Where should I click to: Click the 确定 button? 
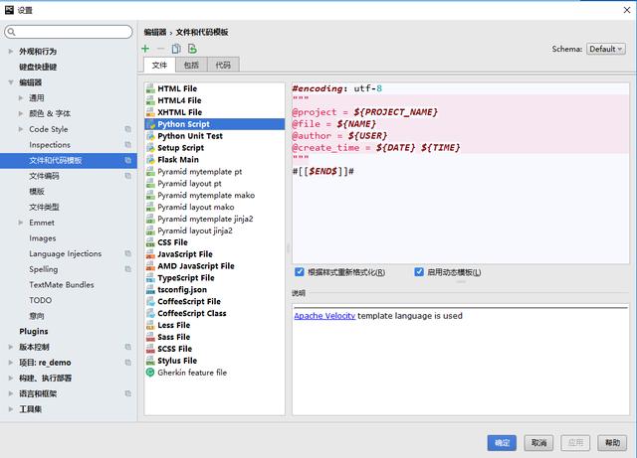[502, 442]
